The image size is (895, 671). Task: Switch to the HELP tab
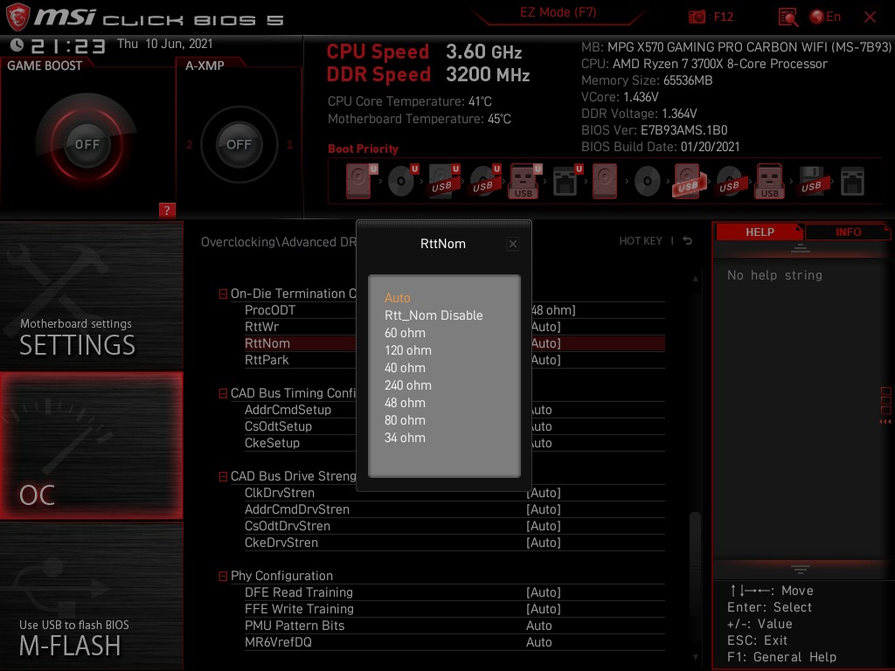[x=760, y=232]
